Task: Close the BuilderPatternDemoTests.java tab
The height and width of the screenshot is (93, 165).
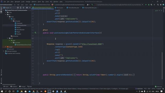Action: coord(53,8)
